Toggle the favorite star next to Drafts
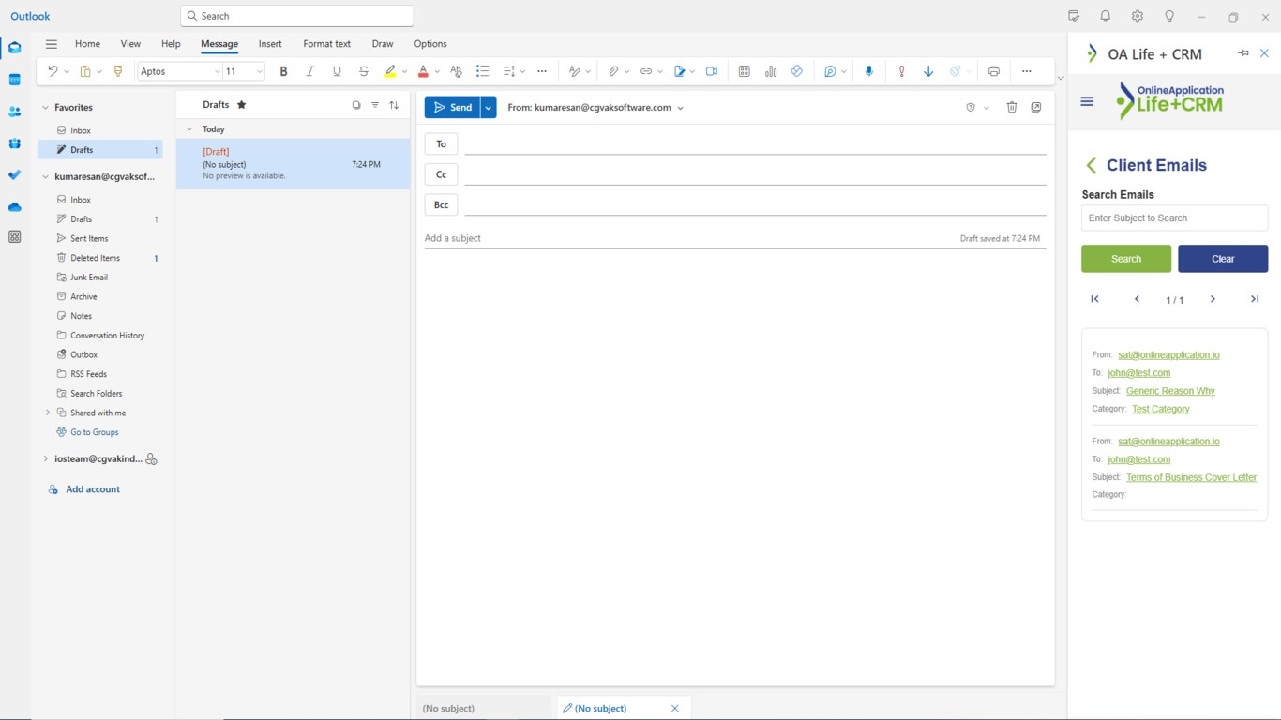Viewport: 1281px width, 720px height. [x=241, y=105]
